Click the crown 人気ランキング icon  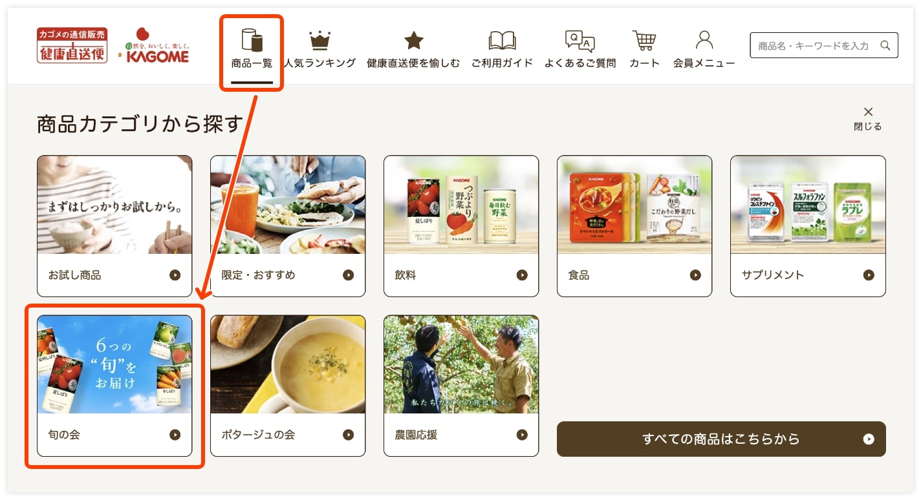coord(320,41)
